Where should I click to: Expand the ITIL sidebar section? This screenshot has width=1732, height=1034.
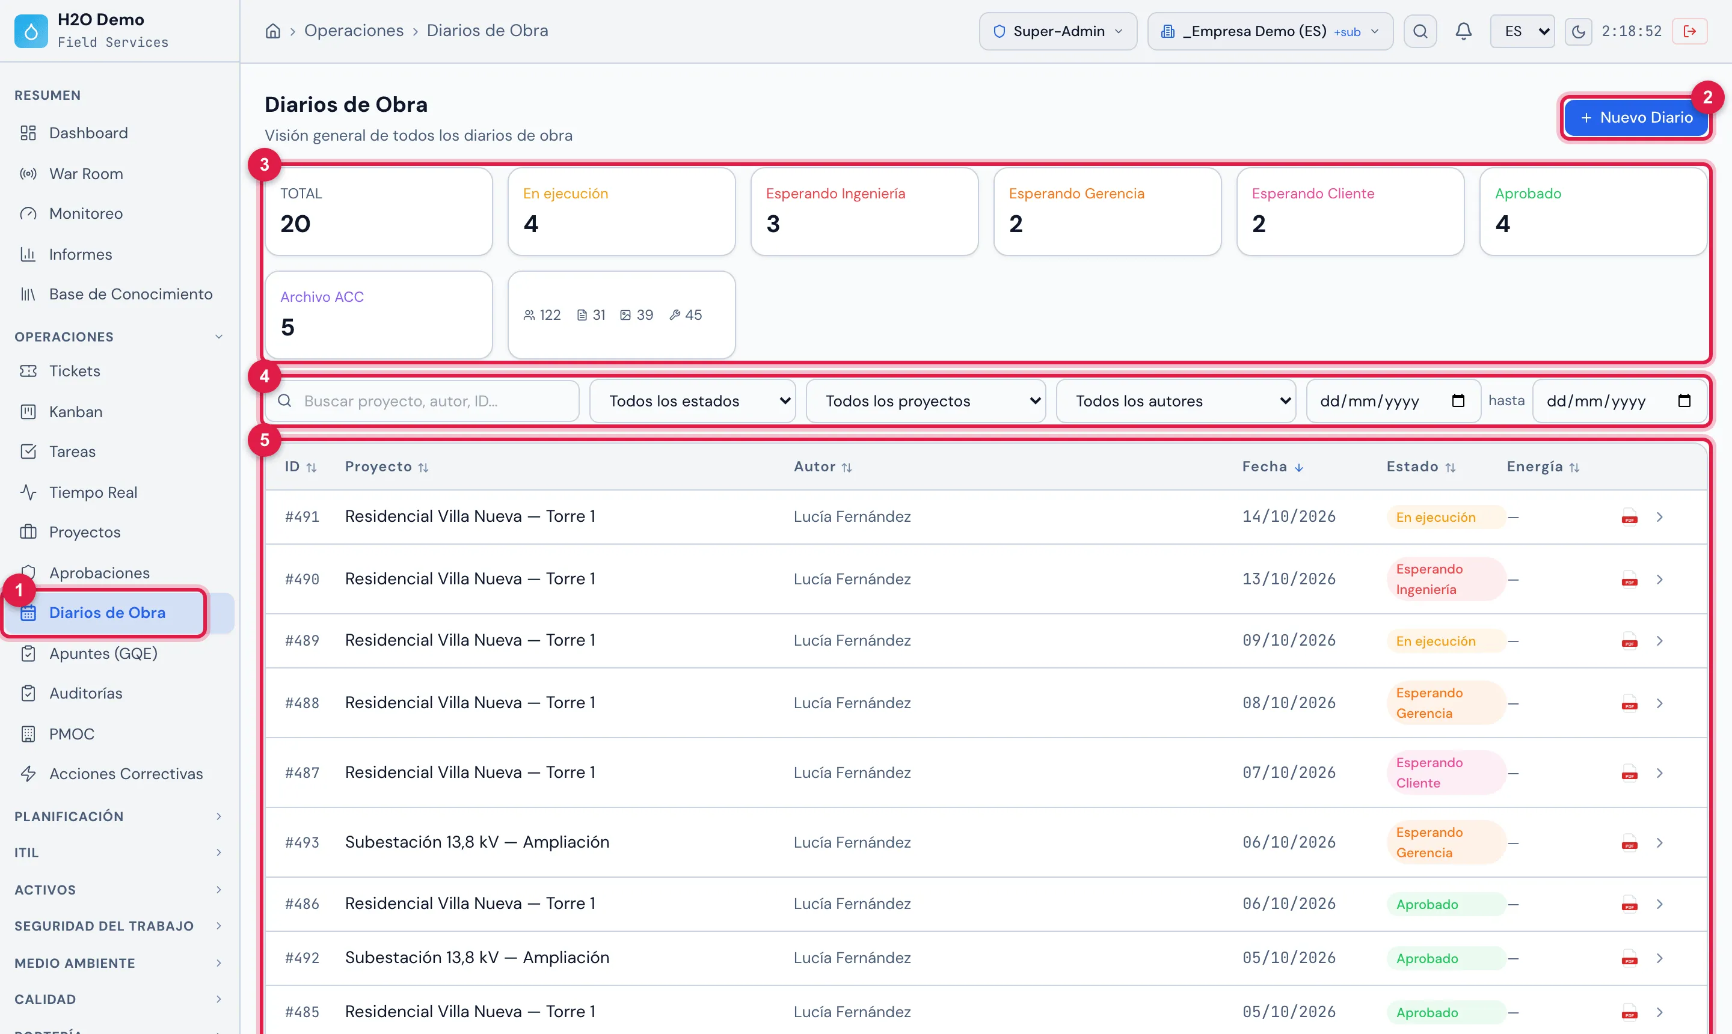pos(118,853)
